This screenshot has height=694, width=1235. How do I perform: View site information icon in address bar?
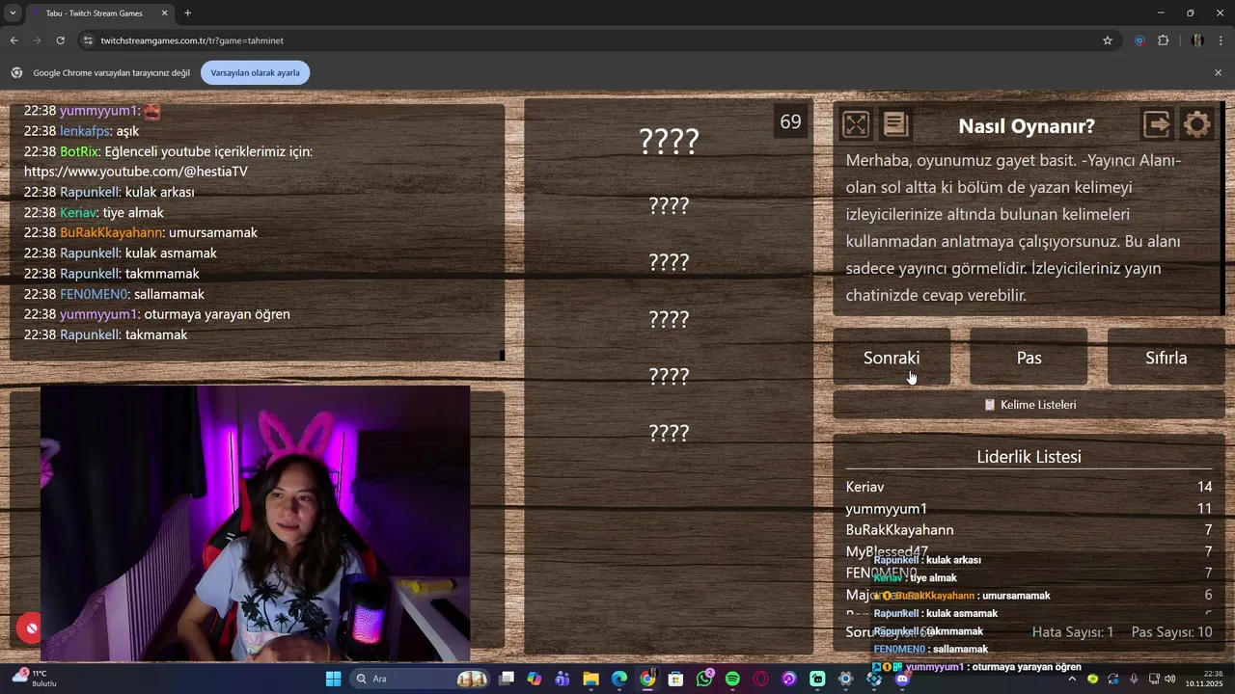tap(88, 40)
